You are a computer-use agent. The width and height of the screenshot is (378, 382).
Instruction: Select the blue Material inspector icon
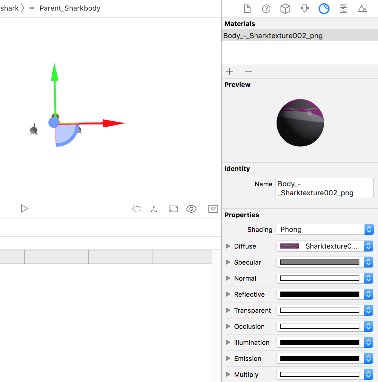[324, 9]
